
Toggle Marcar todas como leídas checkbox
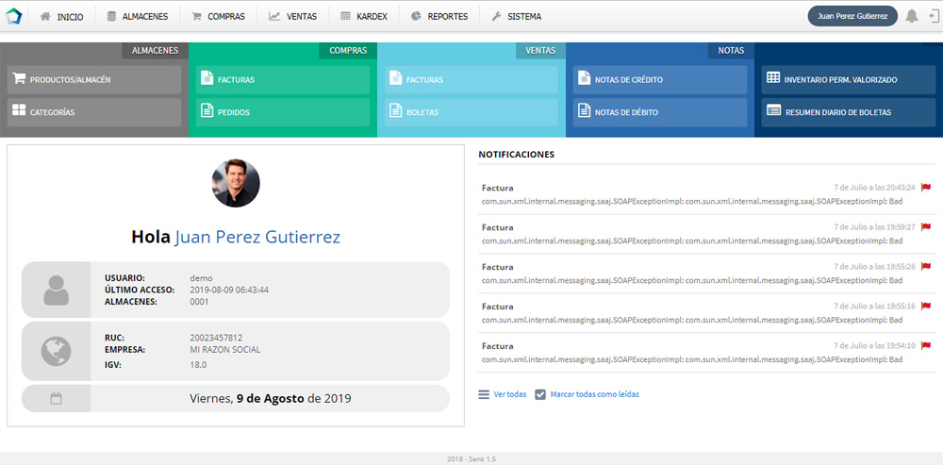pos(540,394)
